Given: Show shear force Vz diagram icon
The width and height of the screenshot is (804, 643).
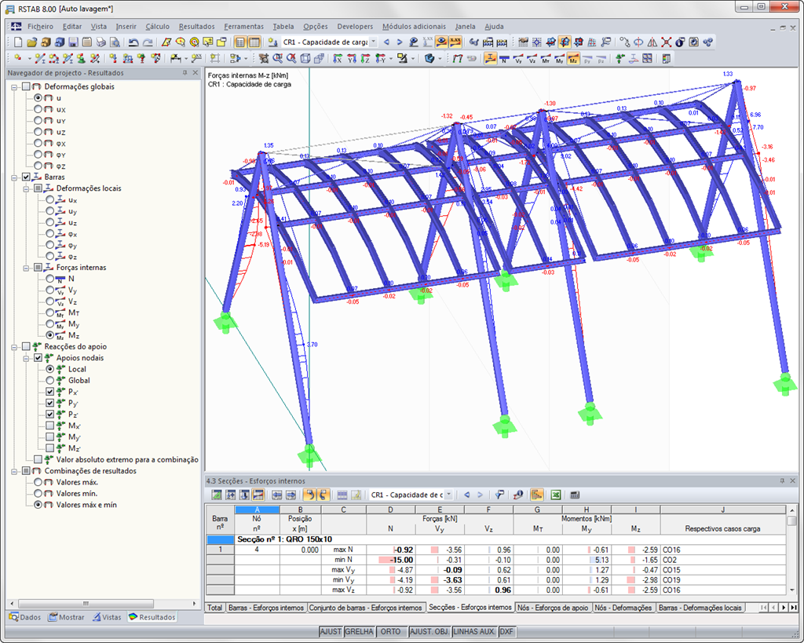Looking at the screenshot, I should (532, 58).
